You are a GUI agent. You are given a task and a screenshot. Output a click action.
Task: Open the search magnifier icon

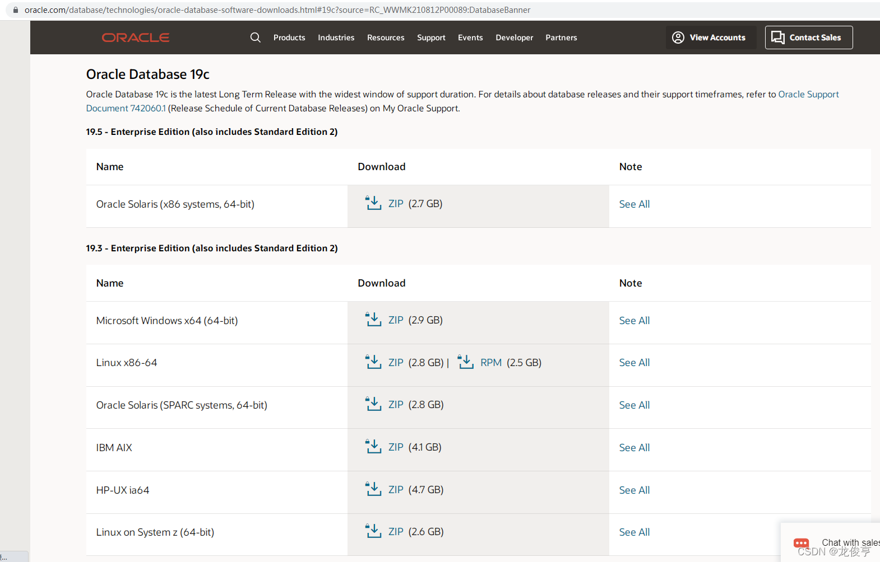[255, 38]
